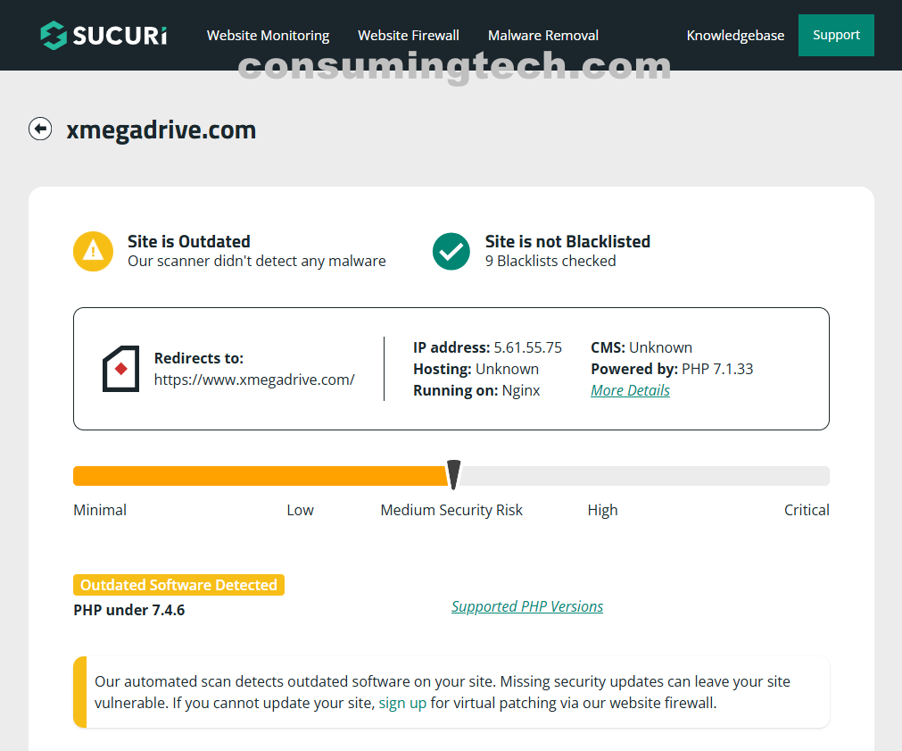
Task: Click the Site is Outdated heading
Action: click(189, 241)
